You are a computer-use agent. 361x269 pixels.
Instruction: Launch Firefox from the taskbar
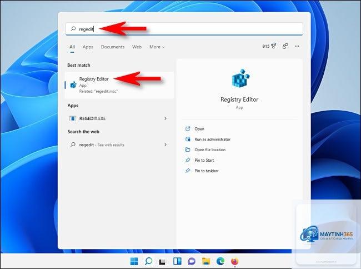(234, 261)
